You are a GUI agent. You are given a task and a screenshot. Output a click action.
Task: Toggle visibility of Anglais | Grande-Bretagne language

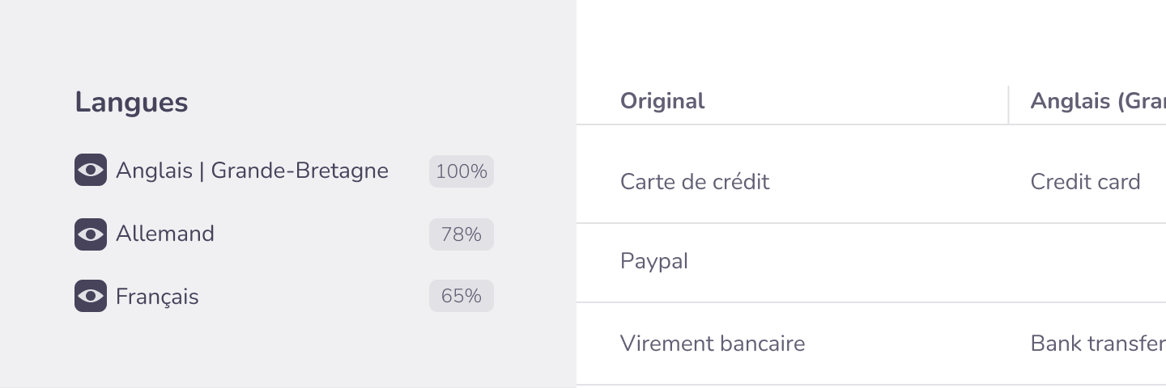point(91,171)
